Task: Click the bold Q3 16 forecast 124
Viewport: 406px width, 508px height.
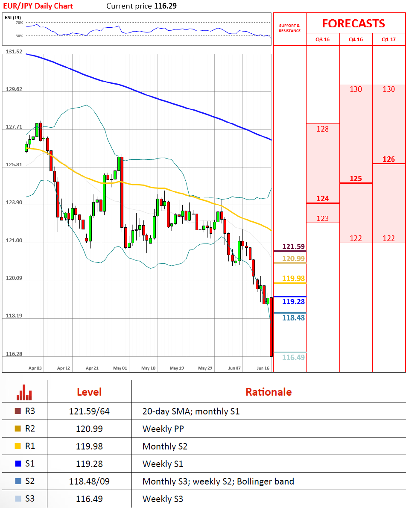Action: [322, 199]
